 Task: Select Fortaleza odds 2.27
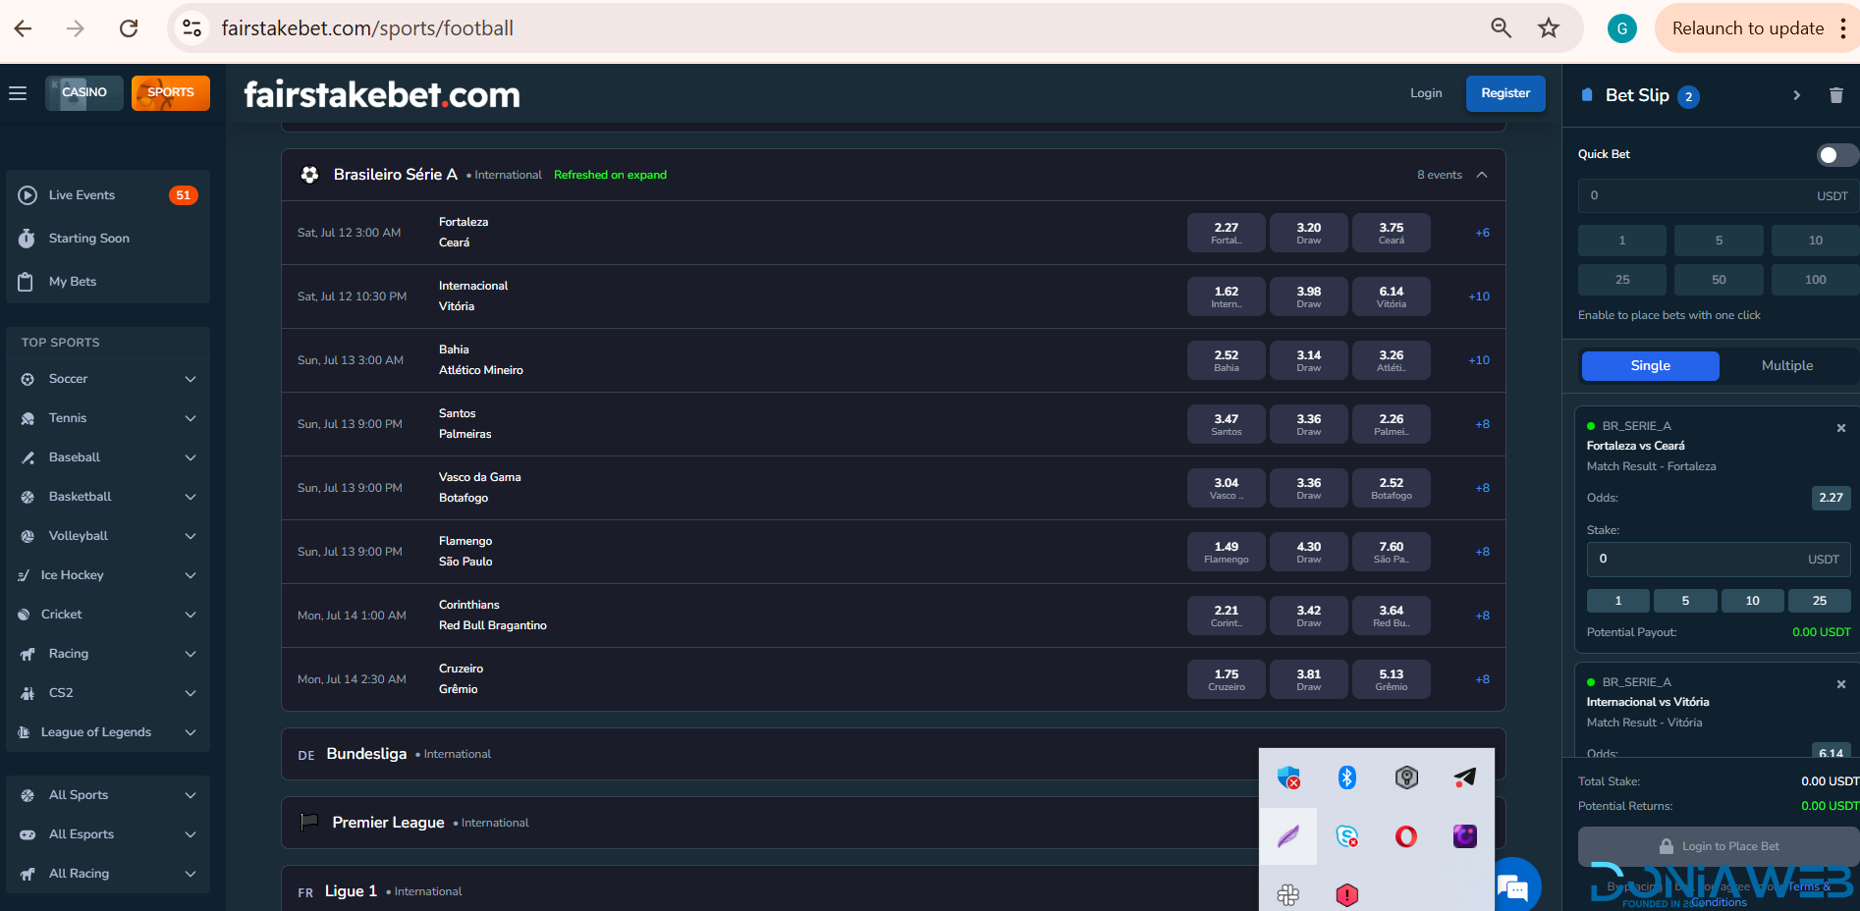(x=1226, y=233)
